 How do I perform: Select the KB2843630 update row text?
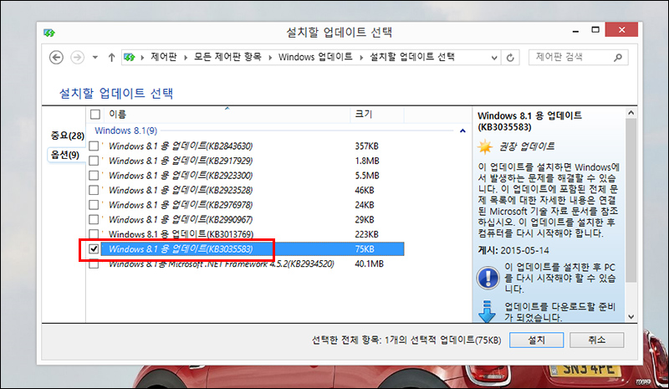click(x=181, y=146)
